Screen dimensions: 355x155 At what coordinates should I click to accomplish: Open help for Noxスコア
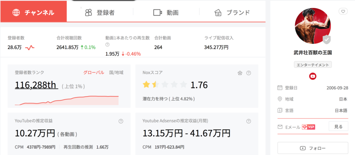pos(249,73)
